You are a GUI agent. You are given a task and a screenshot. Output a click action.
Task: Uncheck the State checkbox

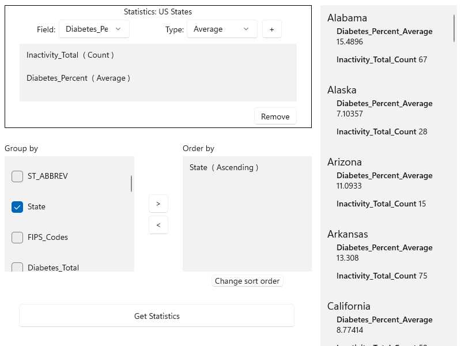[x=17, y=206]
